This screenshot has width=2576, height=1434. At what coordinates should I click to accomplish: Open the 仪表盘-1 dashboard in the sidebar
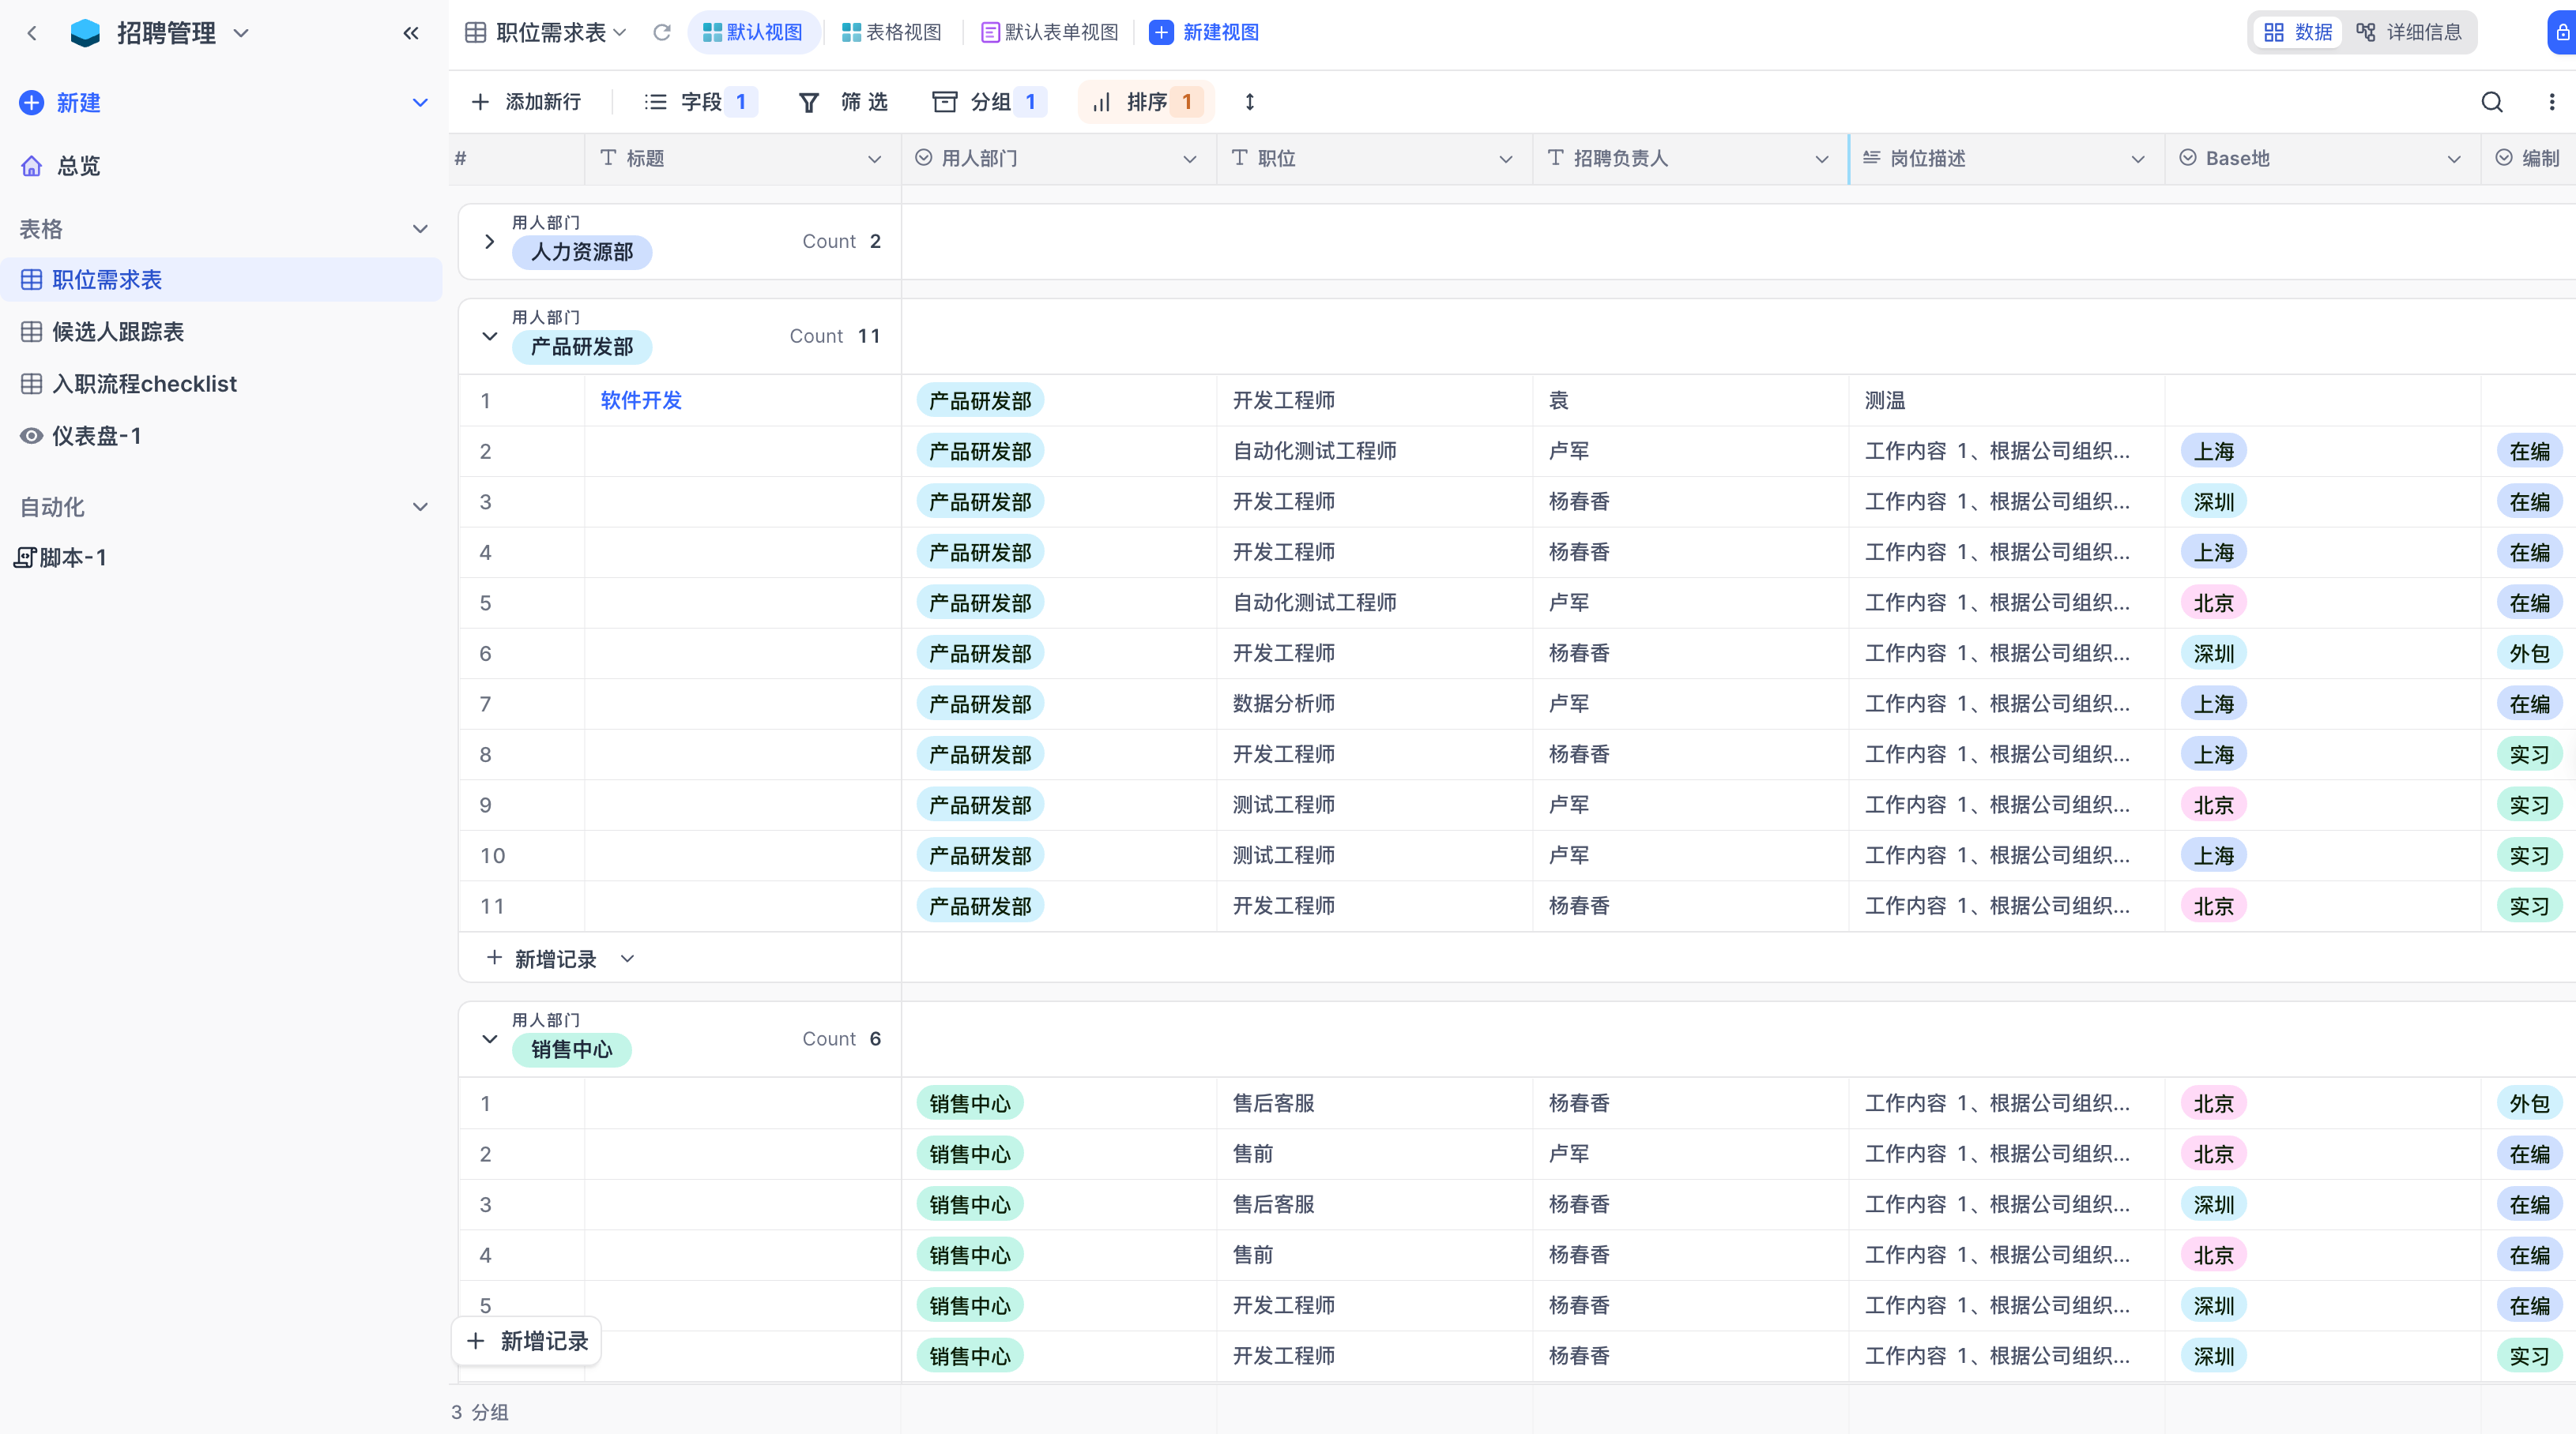pyautogui.click(x=96, y=434)
